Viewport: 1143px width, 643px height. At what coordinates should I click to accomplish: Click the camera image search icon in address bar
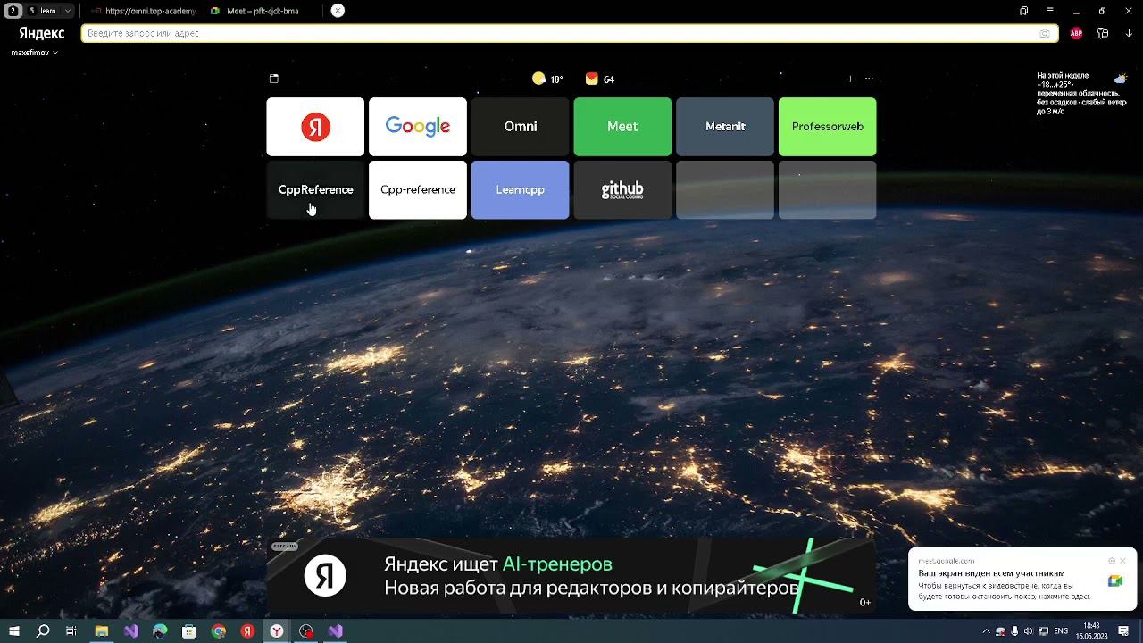pyautogui.click(x=1045, y=33)
